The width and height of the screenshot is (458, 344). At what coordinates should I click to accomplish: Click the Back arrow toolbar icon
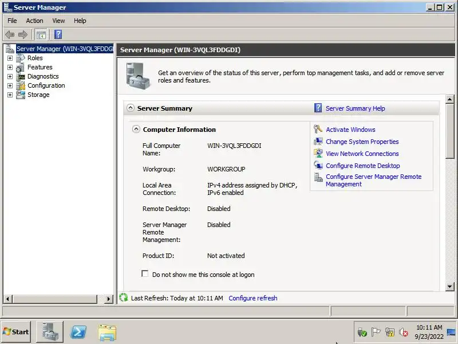point(10,35)
